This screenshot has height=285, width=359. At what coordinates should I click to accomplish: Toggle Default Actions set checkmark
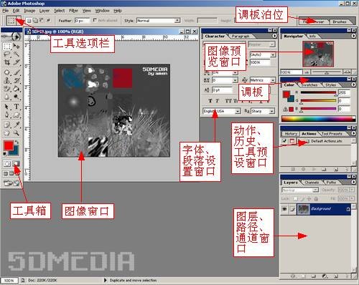pos(284,141)
